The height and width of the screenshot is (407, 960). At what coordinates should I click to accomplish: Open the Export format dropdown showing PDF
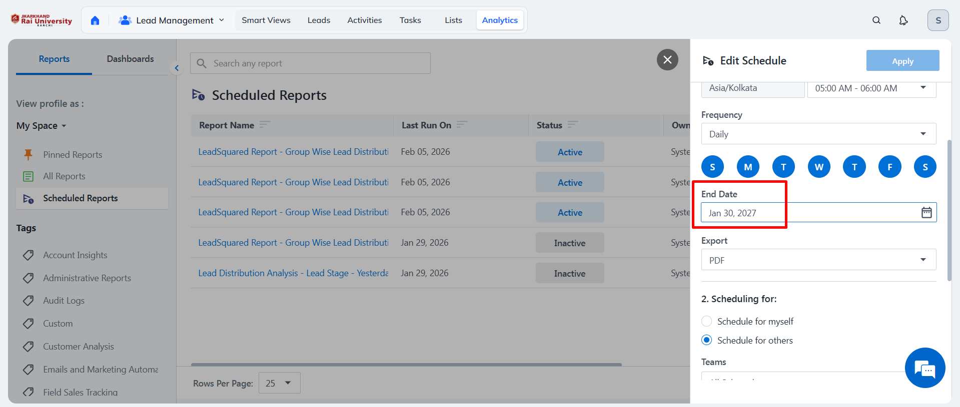click(818, 260)
